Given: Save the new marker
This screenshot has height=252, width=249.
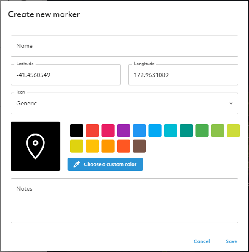Looking at the screenshot, I should pyautogui.click(x=231, y=241).
